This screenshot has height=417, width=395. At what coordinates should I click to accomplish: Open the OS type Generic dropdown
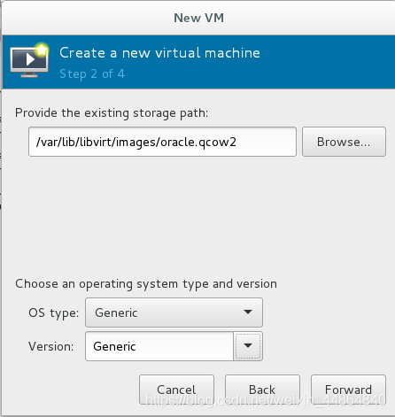(x=174, y=313)
